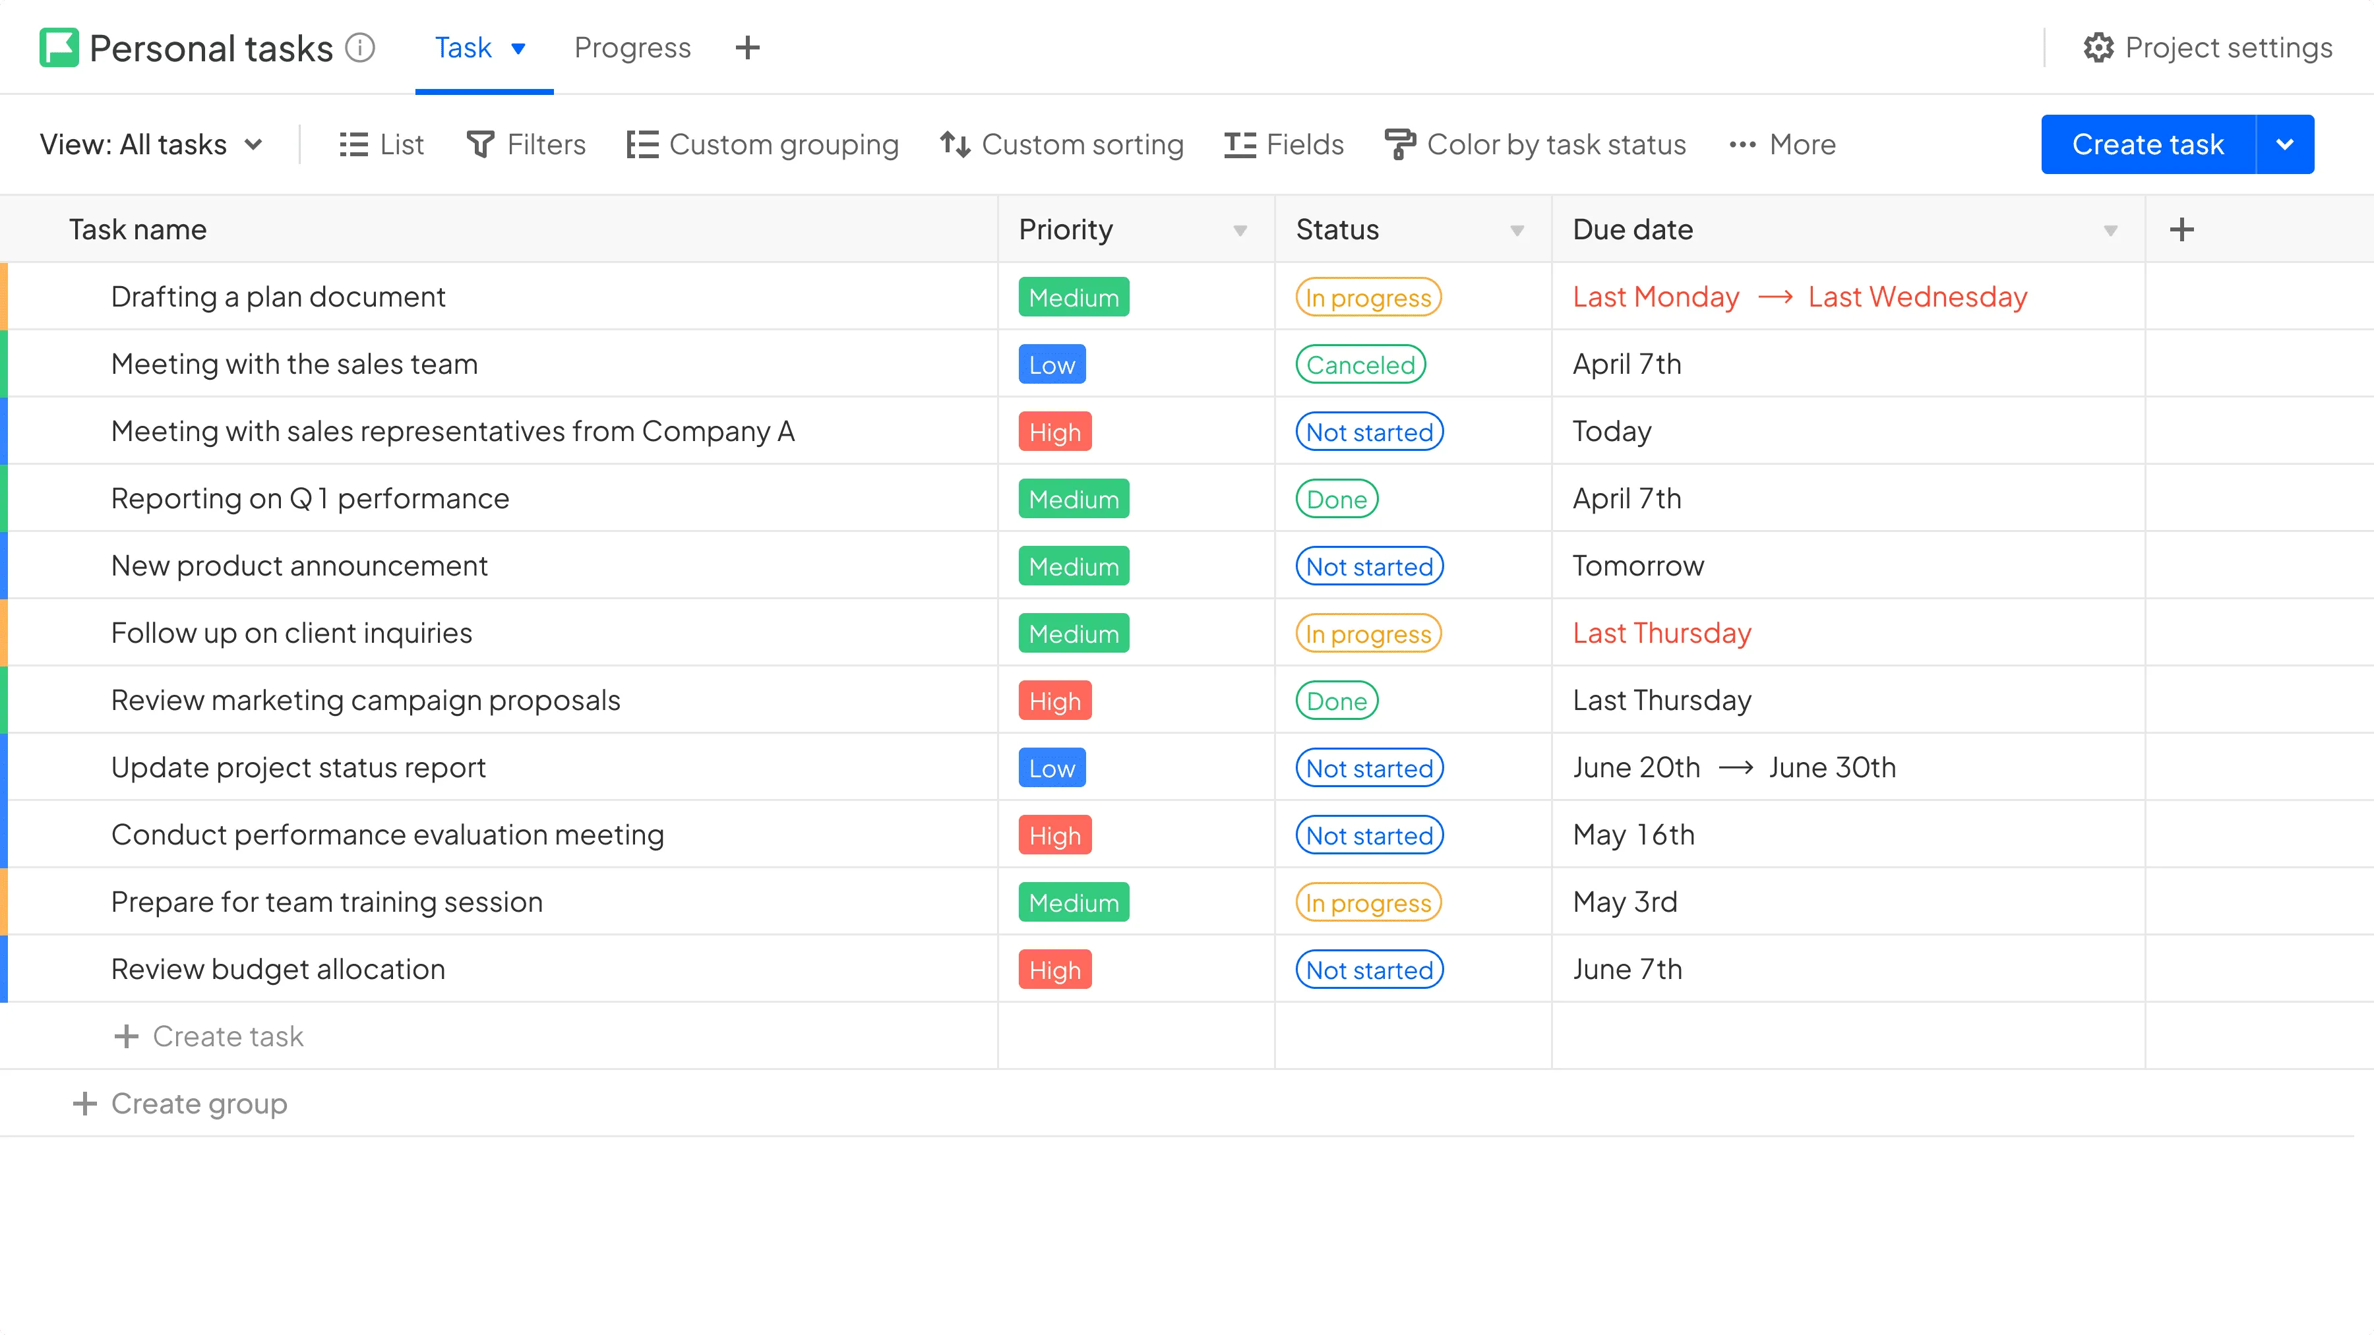Add a new column with plus icon

2181,229
